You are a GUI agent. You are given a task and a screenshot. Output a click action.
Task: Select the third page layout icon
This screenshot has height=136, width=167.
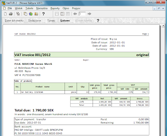[68, 14]
